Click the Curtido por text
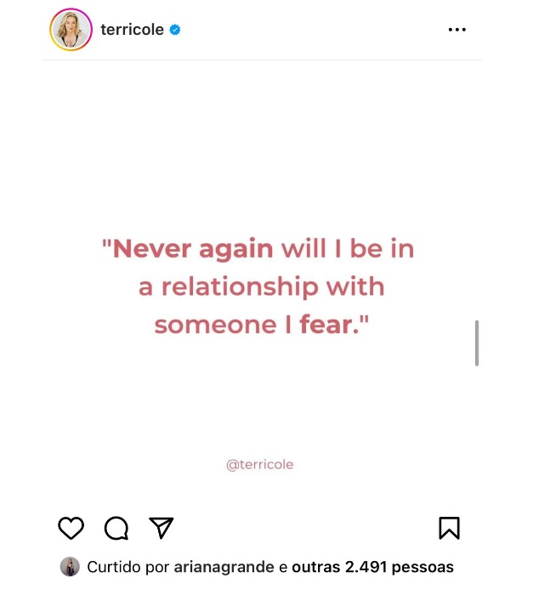556x595 pixels. [128, 567]
